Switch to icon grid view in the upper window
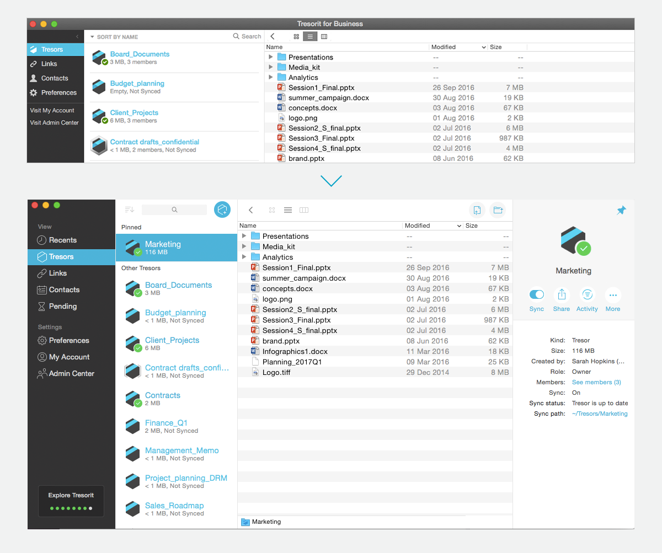 [296, 36]
